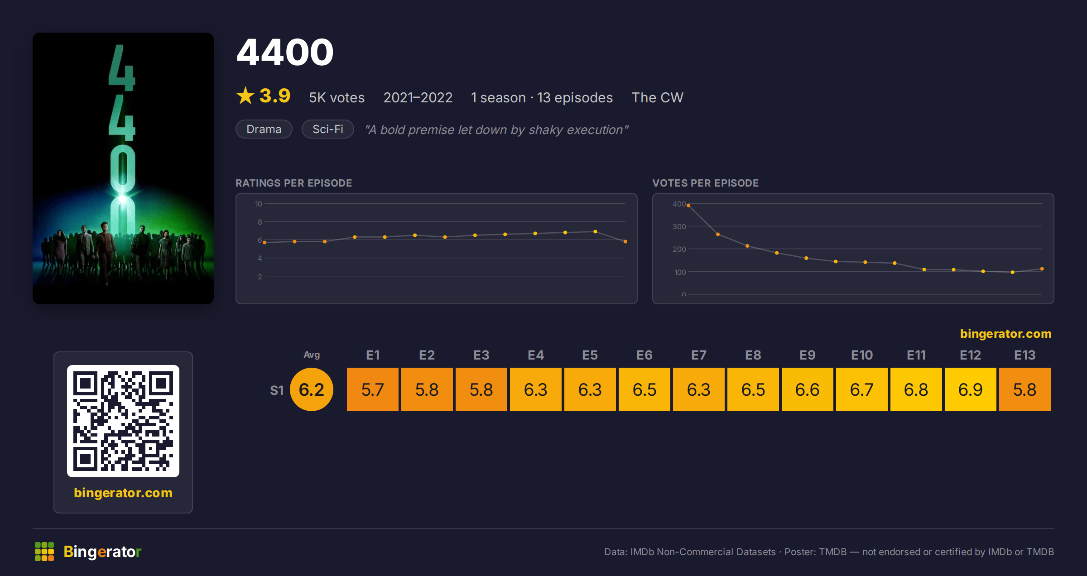Select the S1 average 6.2 circle
Viewport: 1087px width, 576px height.
coord(312,389)
